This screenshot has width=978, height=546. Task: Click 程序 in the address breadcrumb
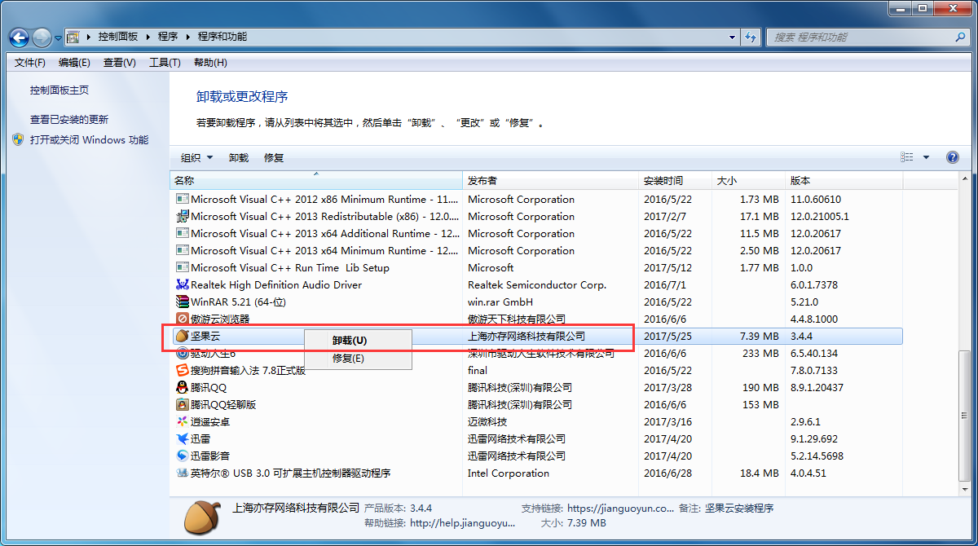coord(168,37)
